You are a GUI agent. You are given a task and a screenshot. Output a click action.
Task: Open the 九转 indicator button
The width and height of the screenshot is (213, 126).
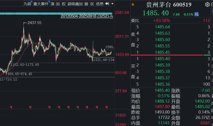pyautogui.click(x=28, y=4)
